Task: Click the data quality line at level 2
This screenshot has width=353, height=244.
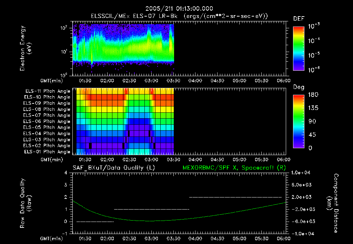Action: [235, 197]
